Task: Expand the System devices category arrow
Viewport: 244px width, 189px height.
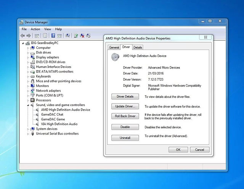Action: 28,129
